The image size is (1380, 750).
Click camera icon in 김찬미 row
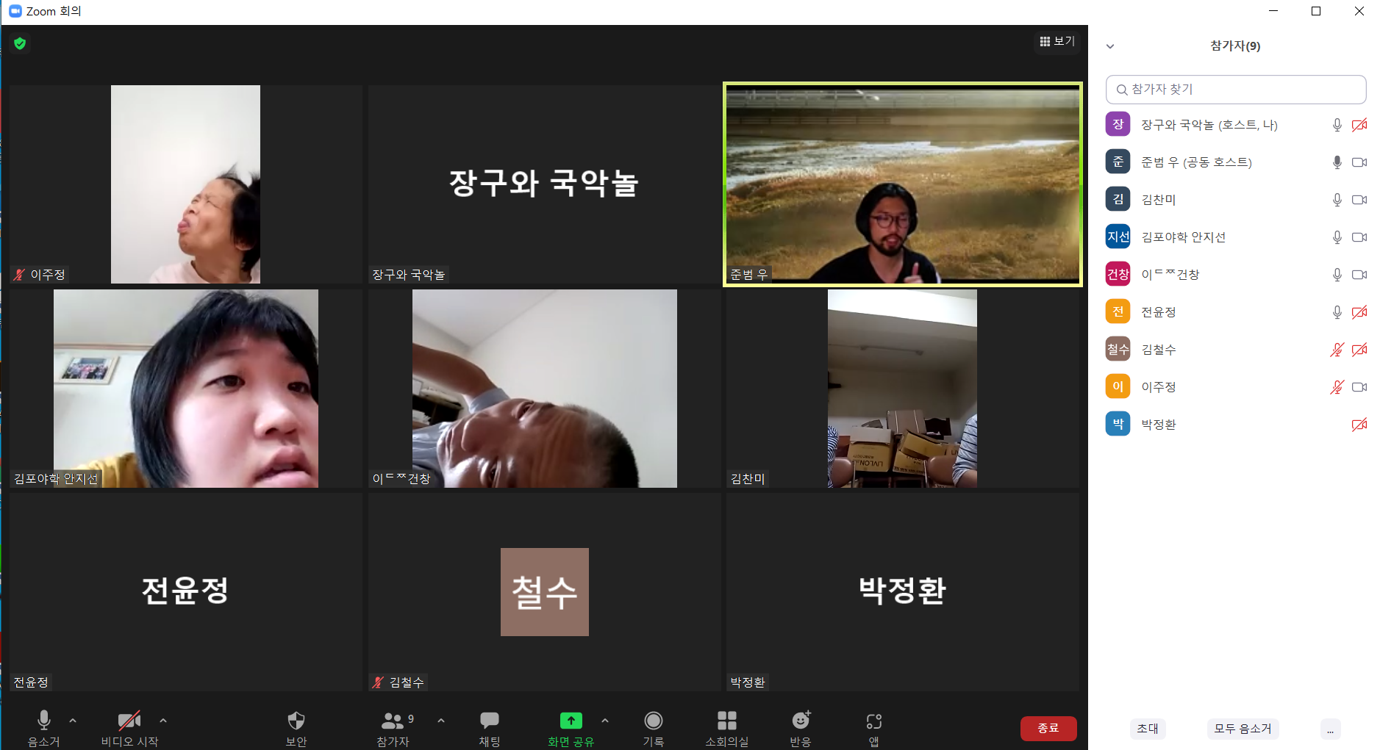click(x=1359, y=200)
